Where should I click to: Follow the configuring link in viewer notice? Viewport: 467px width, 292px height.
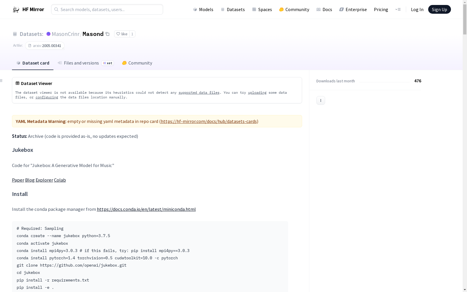click(x=47, y=97)
